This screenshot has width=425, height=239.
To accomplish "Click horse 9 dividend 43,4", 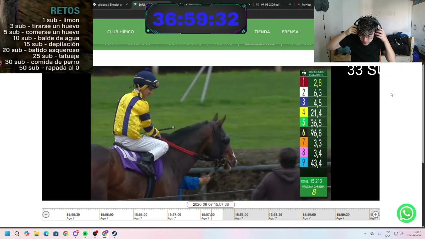I will 313,163.
